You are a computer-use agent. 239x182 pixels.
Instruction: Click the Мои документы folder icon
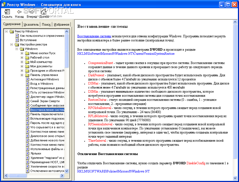(27, 66)
